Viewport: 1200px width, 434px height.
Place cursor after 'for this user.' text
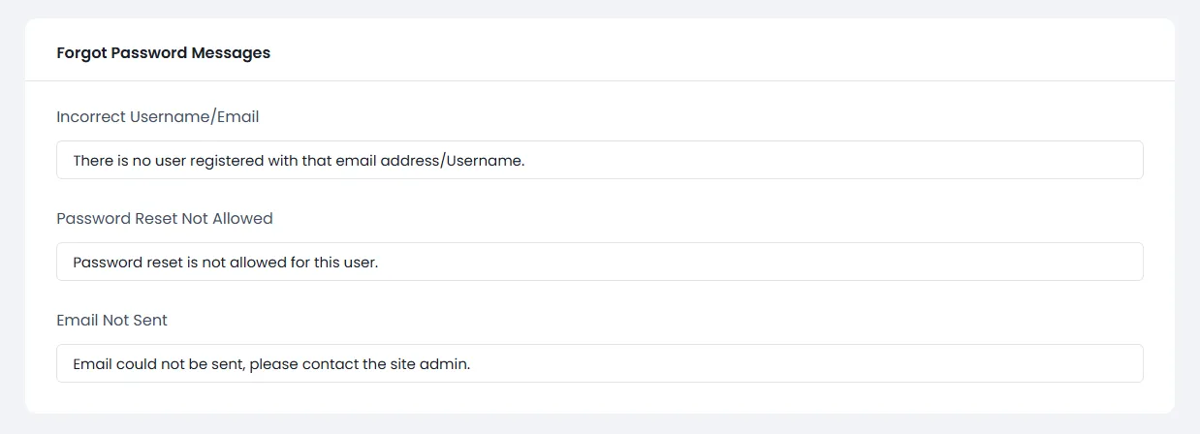[379, 263]
